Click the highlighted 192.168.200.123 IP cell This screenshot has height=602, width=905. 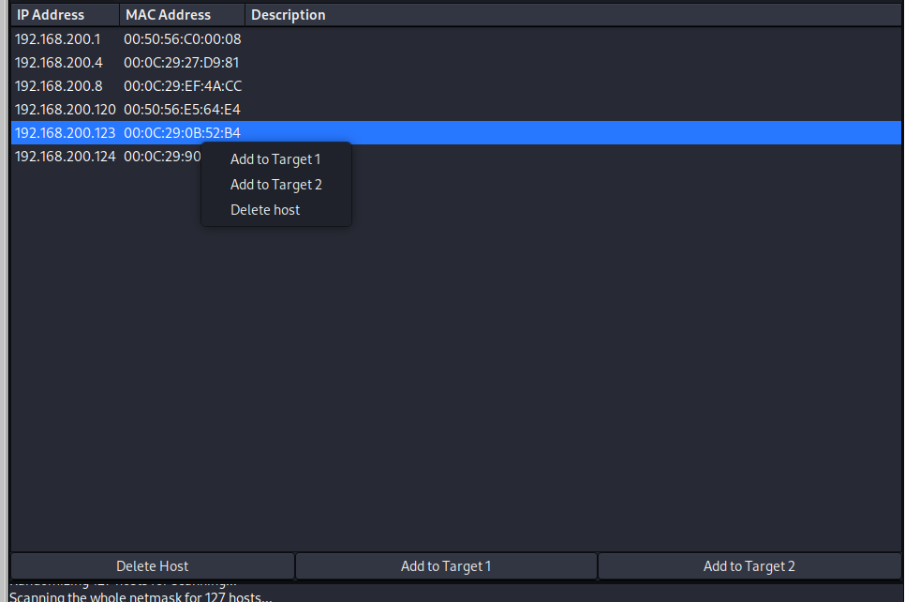coord(66,133)
